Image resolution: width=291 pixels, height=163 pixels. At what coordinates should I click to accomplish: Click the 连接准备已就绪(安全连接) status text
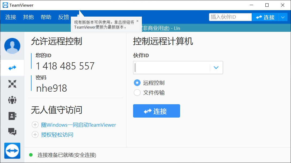(x=67, y=155)
